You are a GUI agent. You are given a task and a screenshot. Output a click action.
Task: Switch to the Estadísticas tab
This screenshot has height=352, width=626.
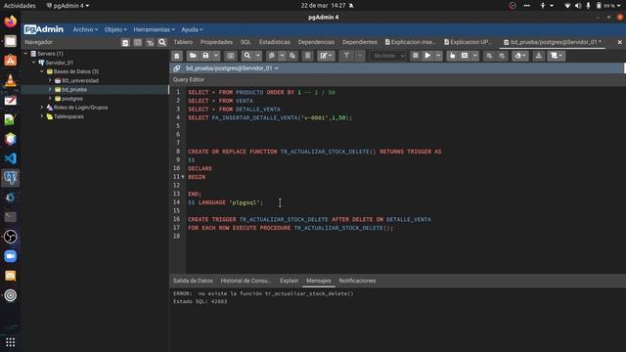[x=274, y=42]
